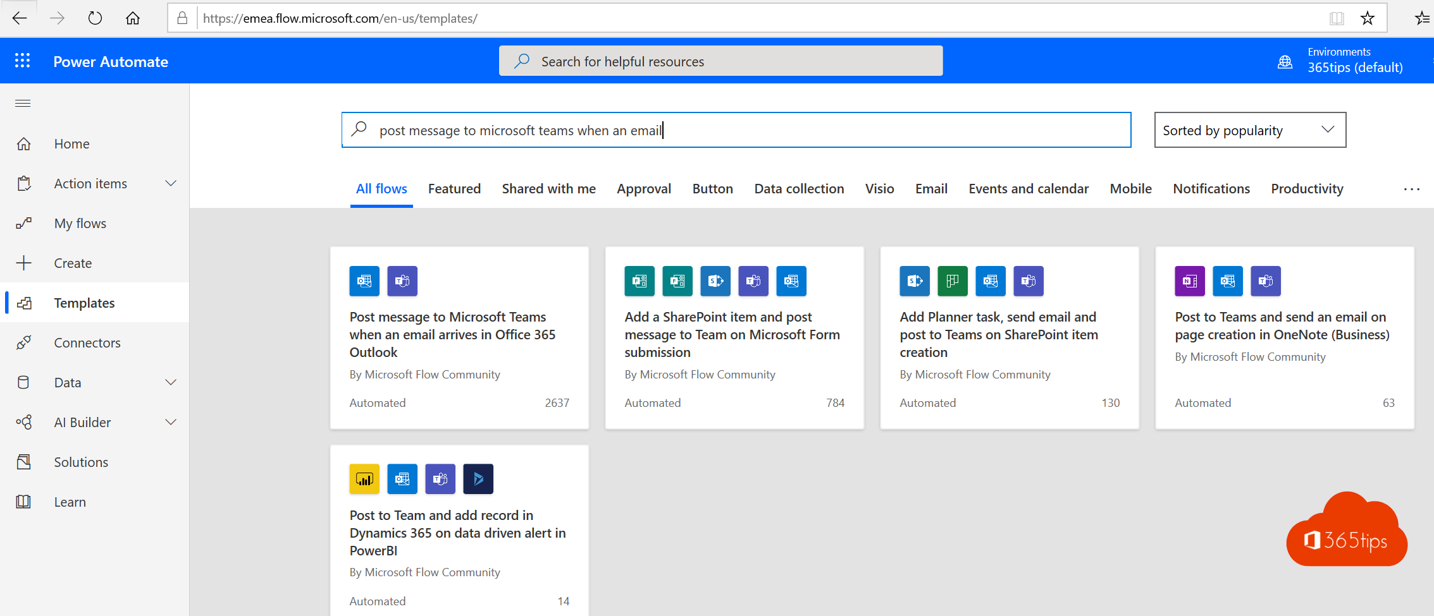
Task: Open the Shared with me tab
Action: [548, 189]
